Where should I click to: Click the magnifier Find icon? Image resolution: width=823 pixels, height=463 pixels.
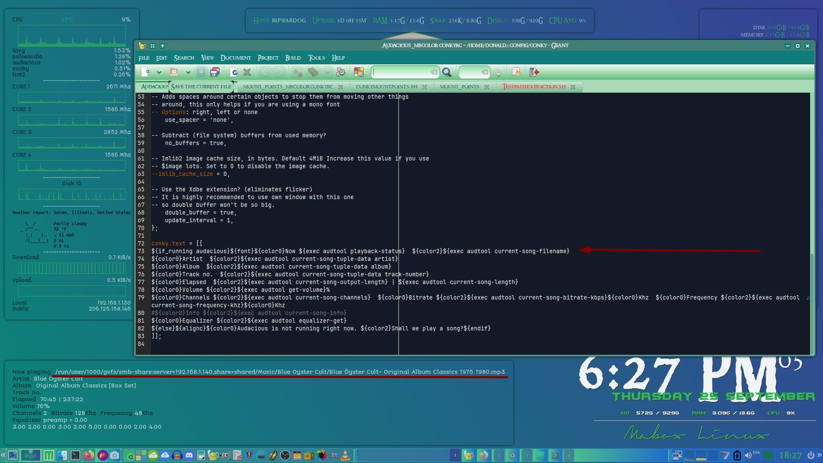[x=446, y=72]
